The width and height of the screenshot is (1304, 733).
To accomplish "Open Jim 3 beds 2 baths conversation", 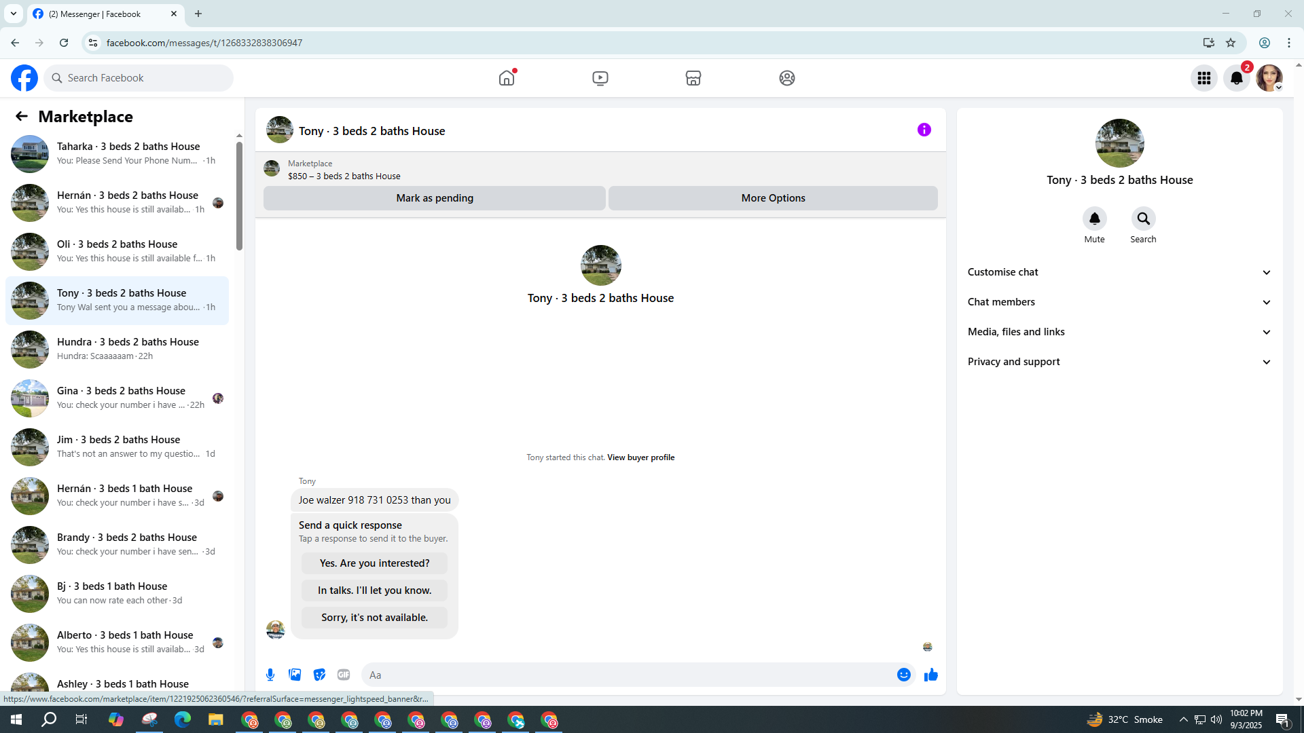I will [x=117, y=447].
